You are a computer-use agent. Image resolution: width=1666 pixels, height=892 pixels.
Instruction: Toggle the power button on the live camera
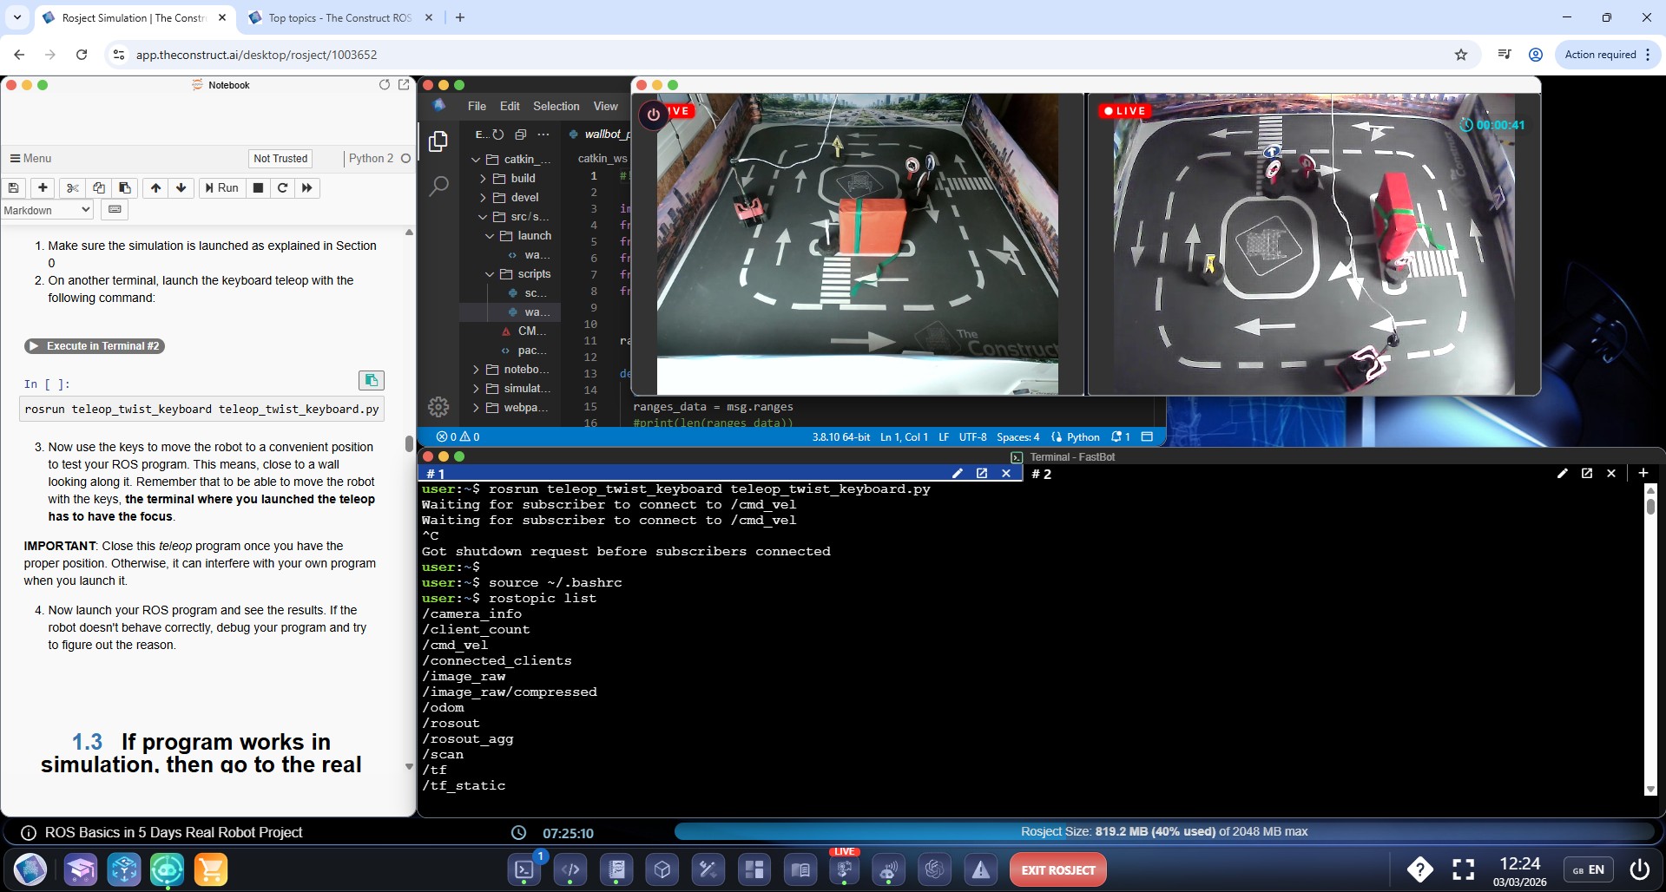[654, 114]
